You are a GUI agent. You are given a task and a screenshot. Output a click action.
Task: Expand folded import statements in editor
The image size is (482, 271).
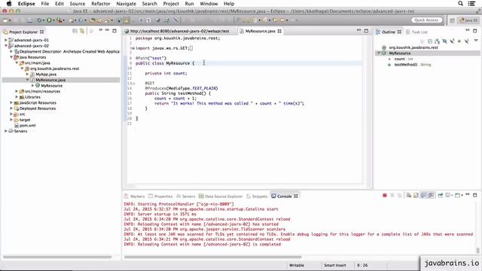(x=133, y=48)
